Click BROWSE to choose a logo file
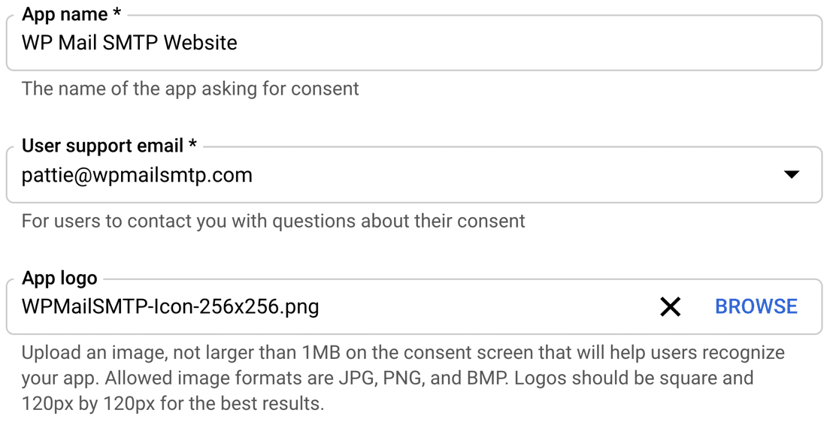 (x=756, y=306)
